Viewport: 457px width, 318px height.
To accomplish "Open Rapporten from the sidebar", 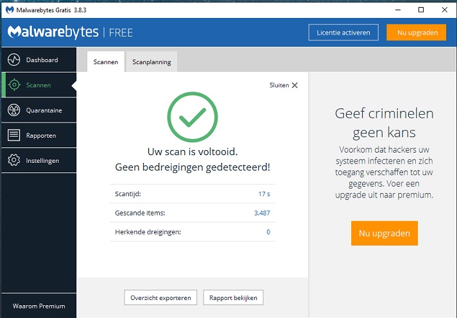I will 41,135.
